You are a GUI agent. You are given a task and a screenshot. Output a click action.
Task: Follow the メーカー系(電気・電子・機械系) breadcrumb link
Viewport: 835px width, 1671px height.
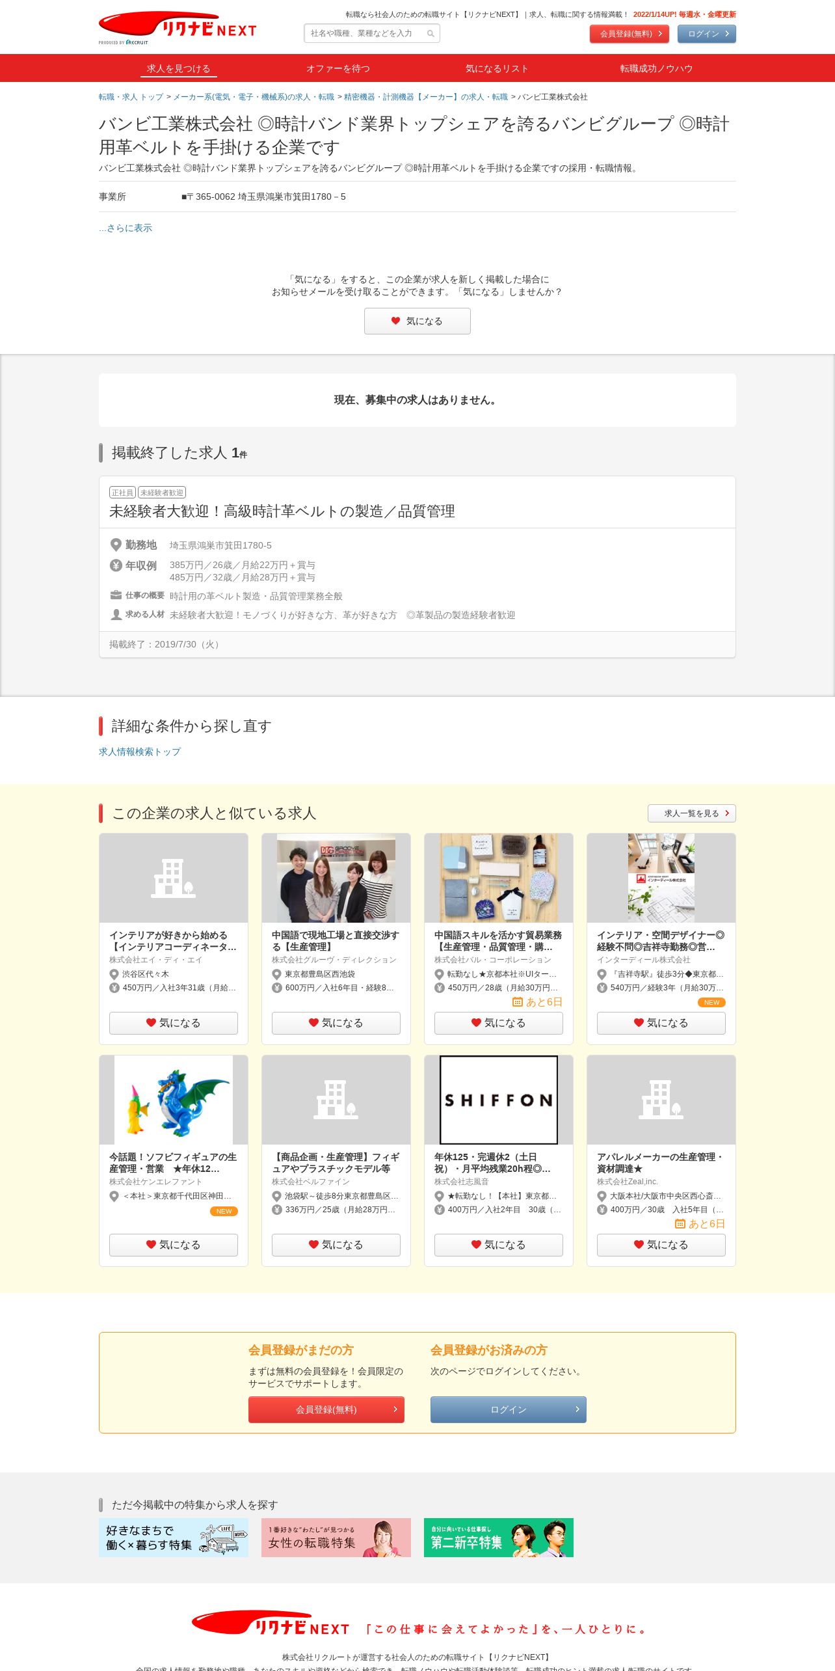[x=254, y=97]
